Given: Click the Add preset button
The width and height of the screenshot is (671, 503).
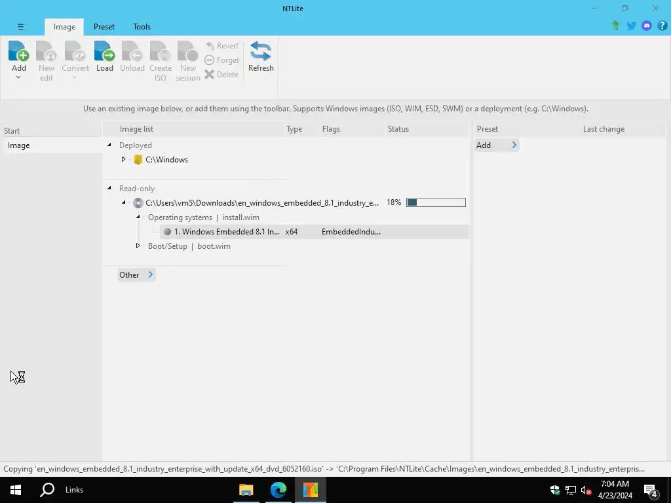Looking at the screenshot, I should pos(497,145).
